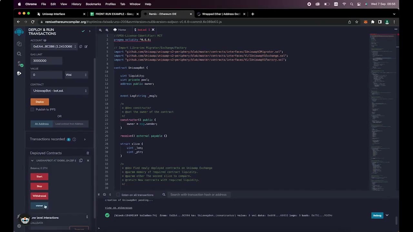The width and height of the screenshot is (413, 232).
Task: Expand the Transactions recorded section
Action: (x=85, y=139)
